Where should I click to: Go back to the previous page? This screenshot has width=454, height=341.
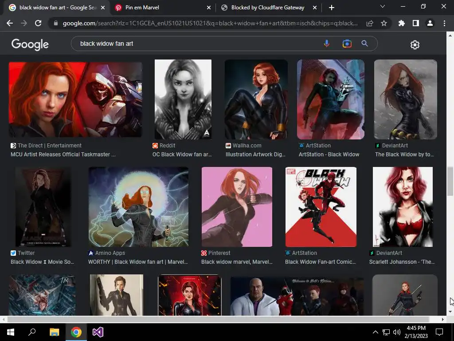coord(10,23)
